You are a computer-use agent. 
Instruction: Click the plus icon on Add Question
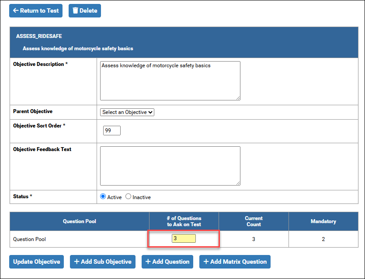[148, 262]
